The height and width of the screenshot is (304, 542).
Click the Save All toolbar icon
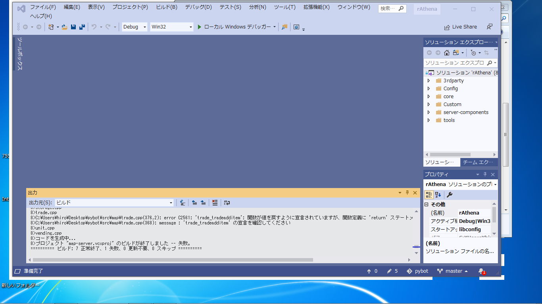[x=82, y=27]
